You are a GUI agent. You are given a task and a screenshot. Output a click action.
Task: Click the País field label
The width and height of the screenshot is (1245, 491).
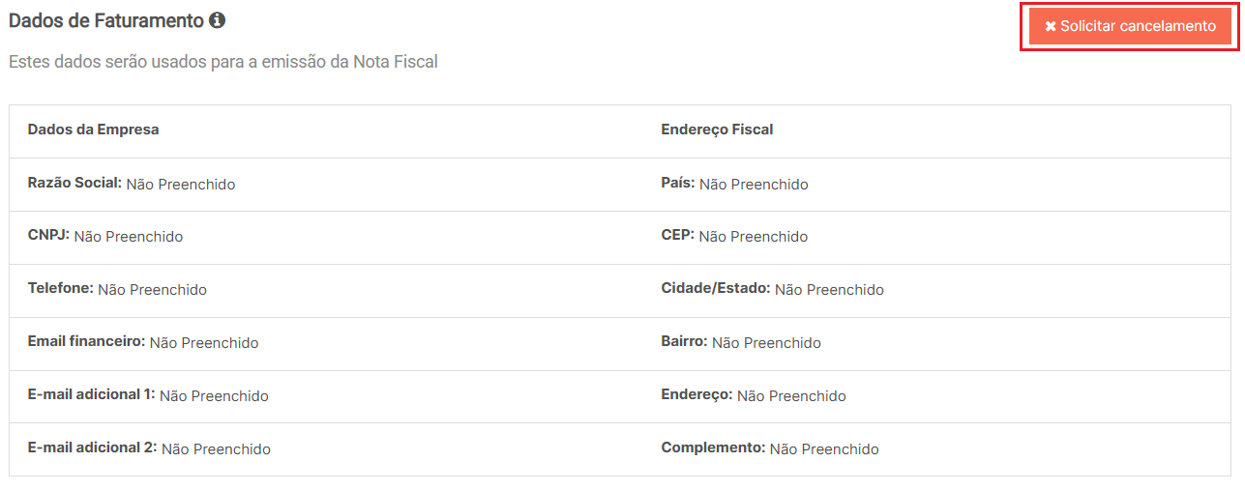[677, 183]
